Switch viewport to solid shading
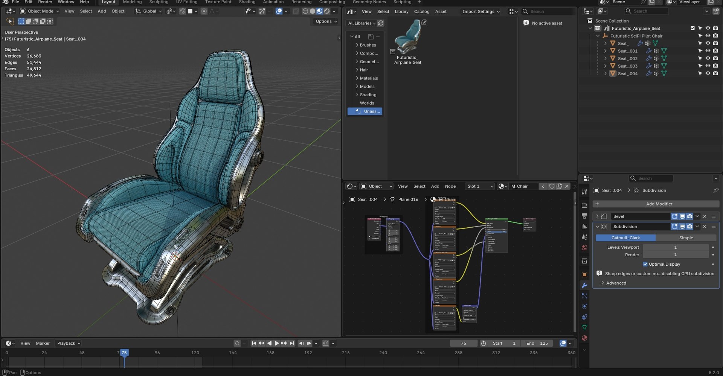The image size is (723, 376). (x=312, y=11)
